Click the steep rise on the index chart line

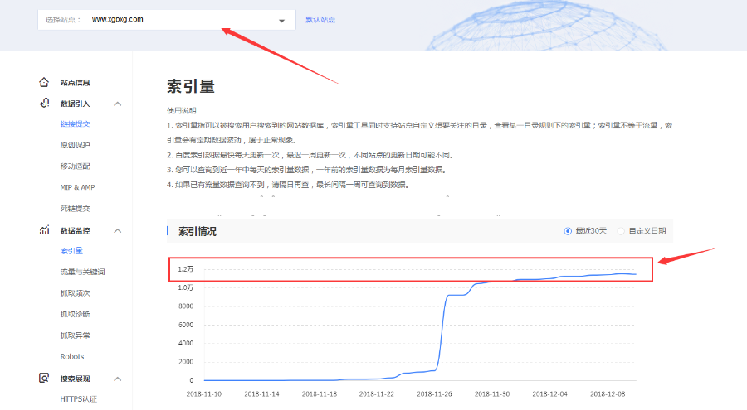(442, 331)
